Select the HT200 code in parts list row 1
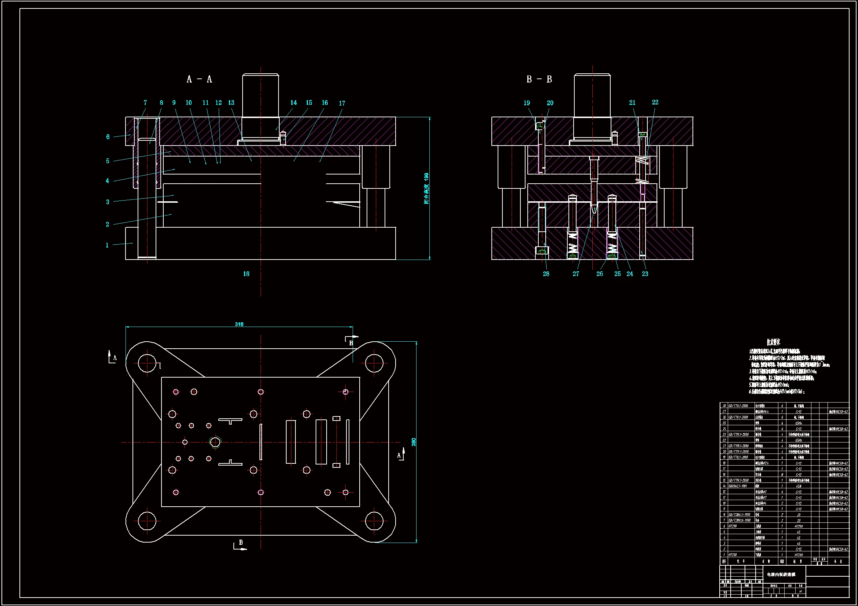This screenshot has height=606, width=858. tap(732, 555)
